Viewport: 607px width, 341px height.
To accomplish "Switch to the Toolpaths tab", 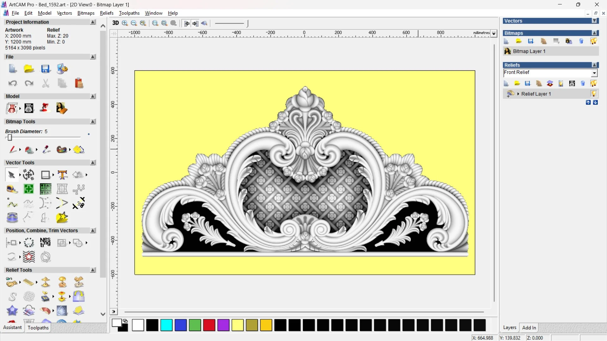I will tap(38, 328).
